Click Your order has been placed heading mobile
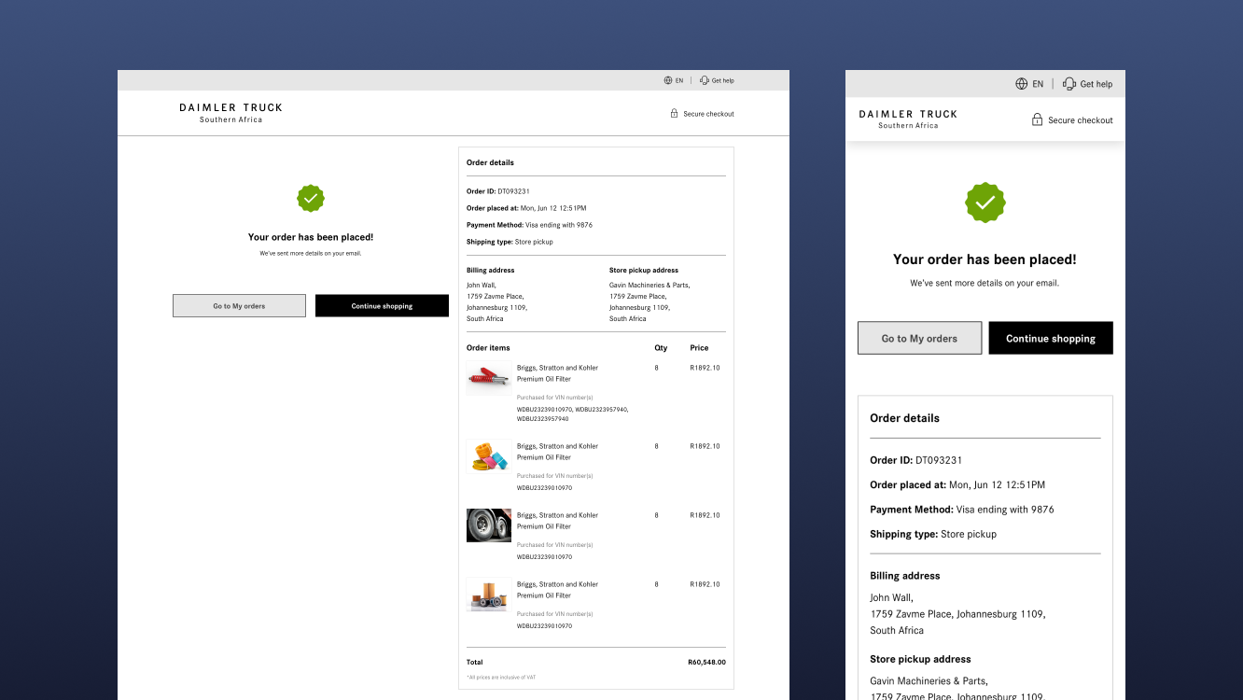1243x700 pixels. [x=985, y=259]
